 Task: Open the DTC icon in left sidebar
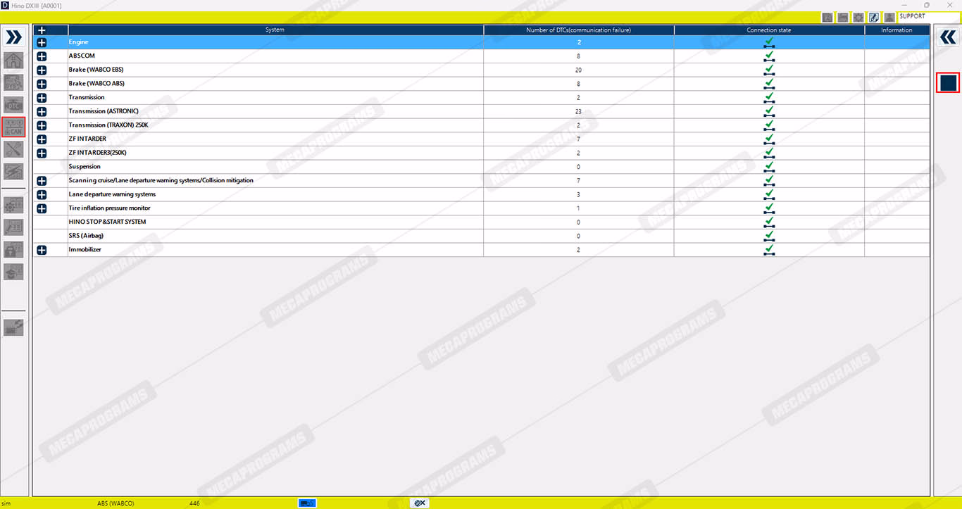[13, 105]
